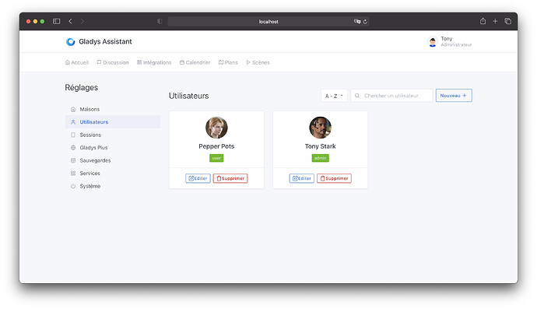Screen dimensions: 537x309
Task: Open the A - Z sort dropdown
Action: click(x=334, y=96)
